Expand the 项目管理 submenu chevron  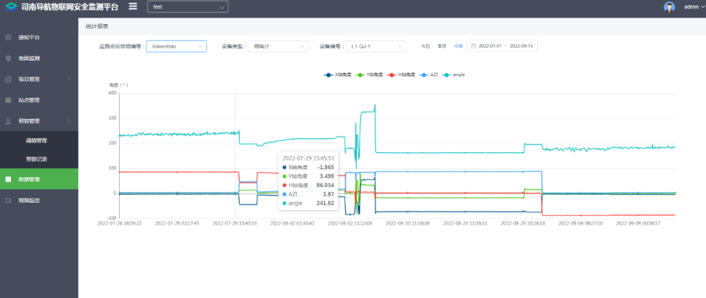tap(69, 79)
